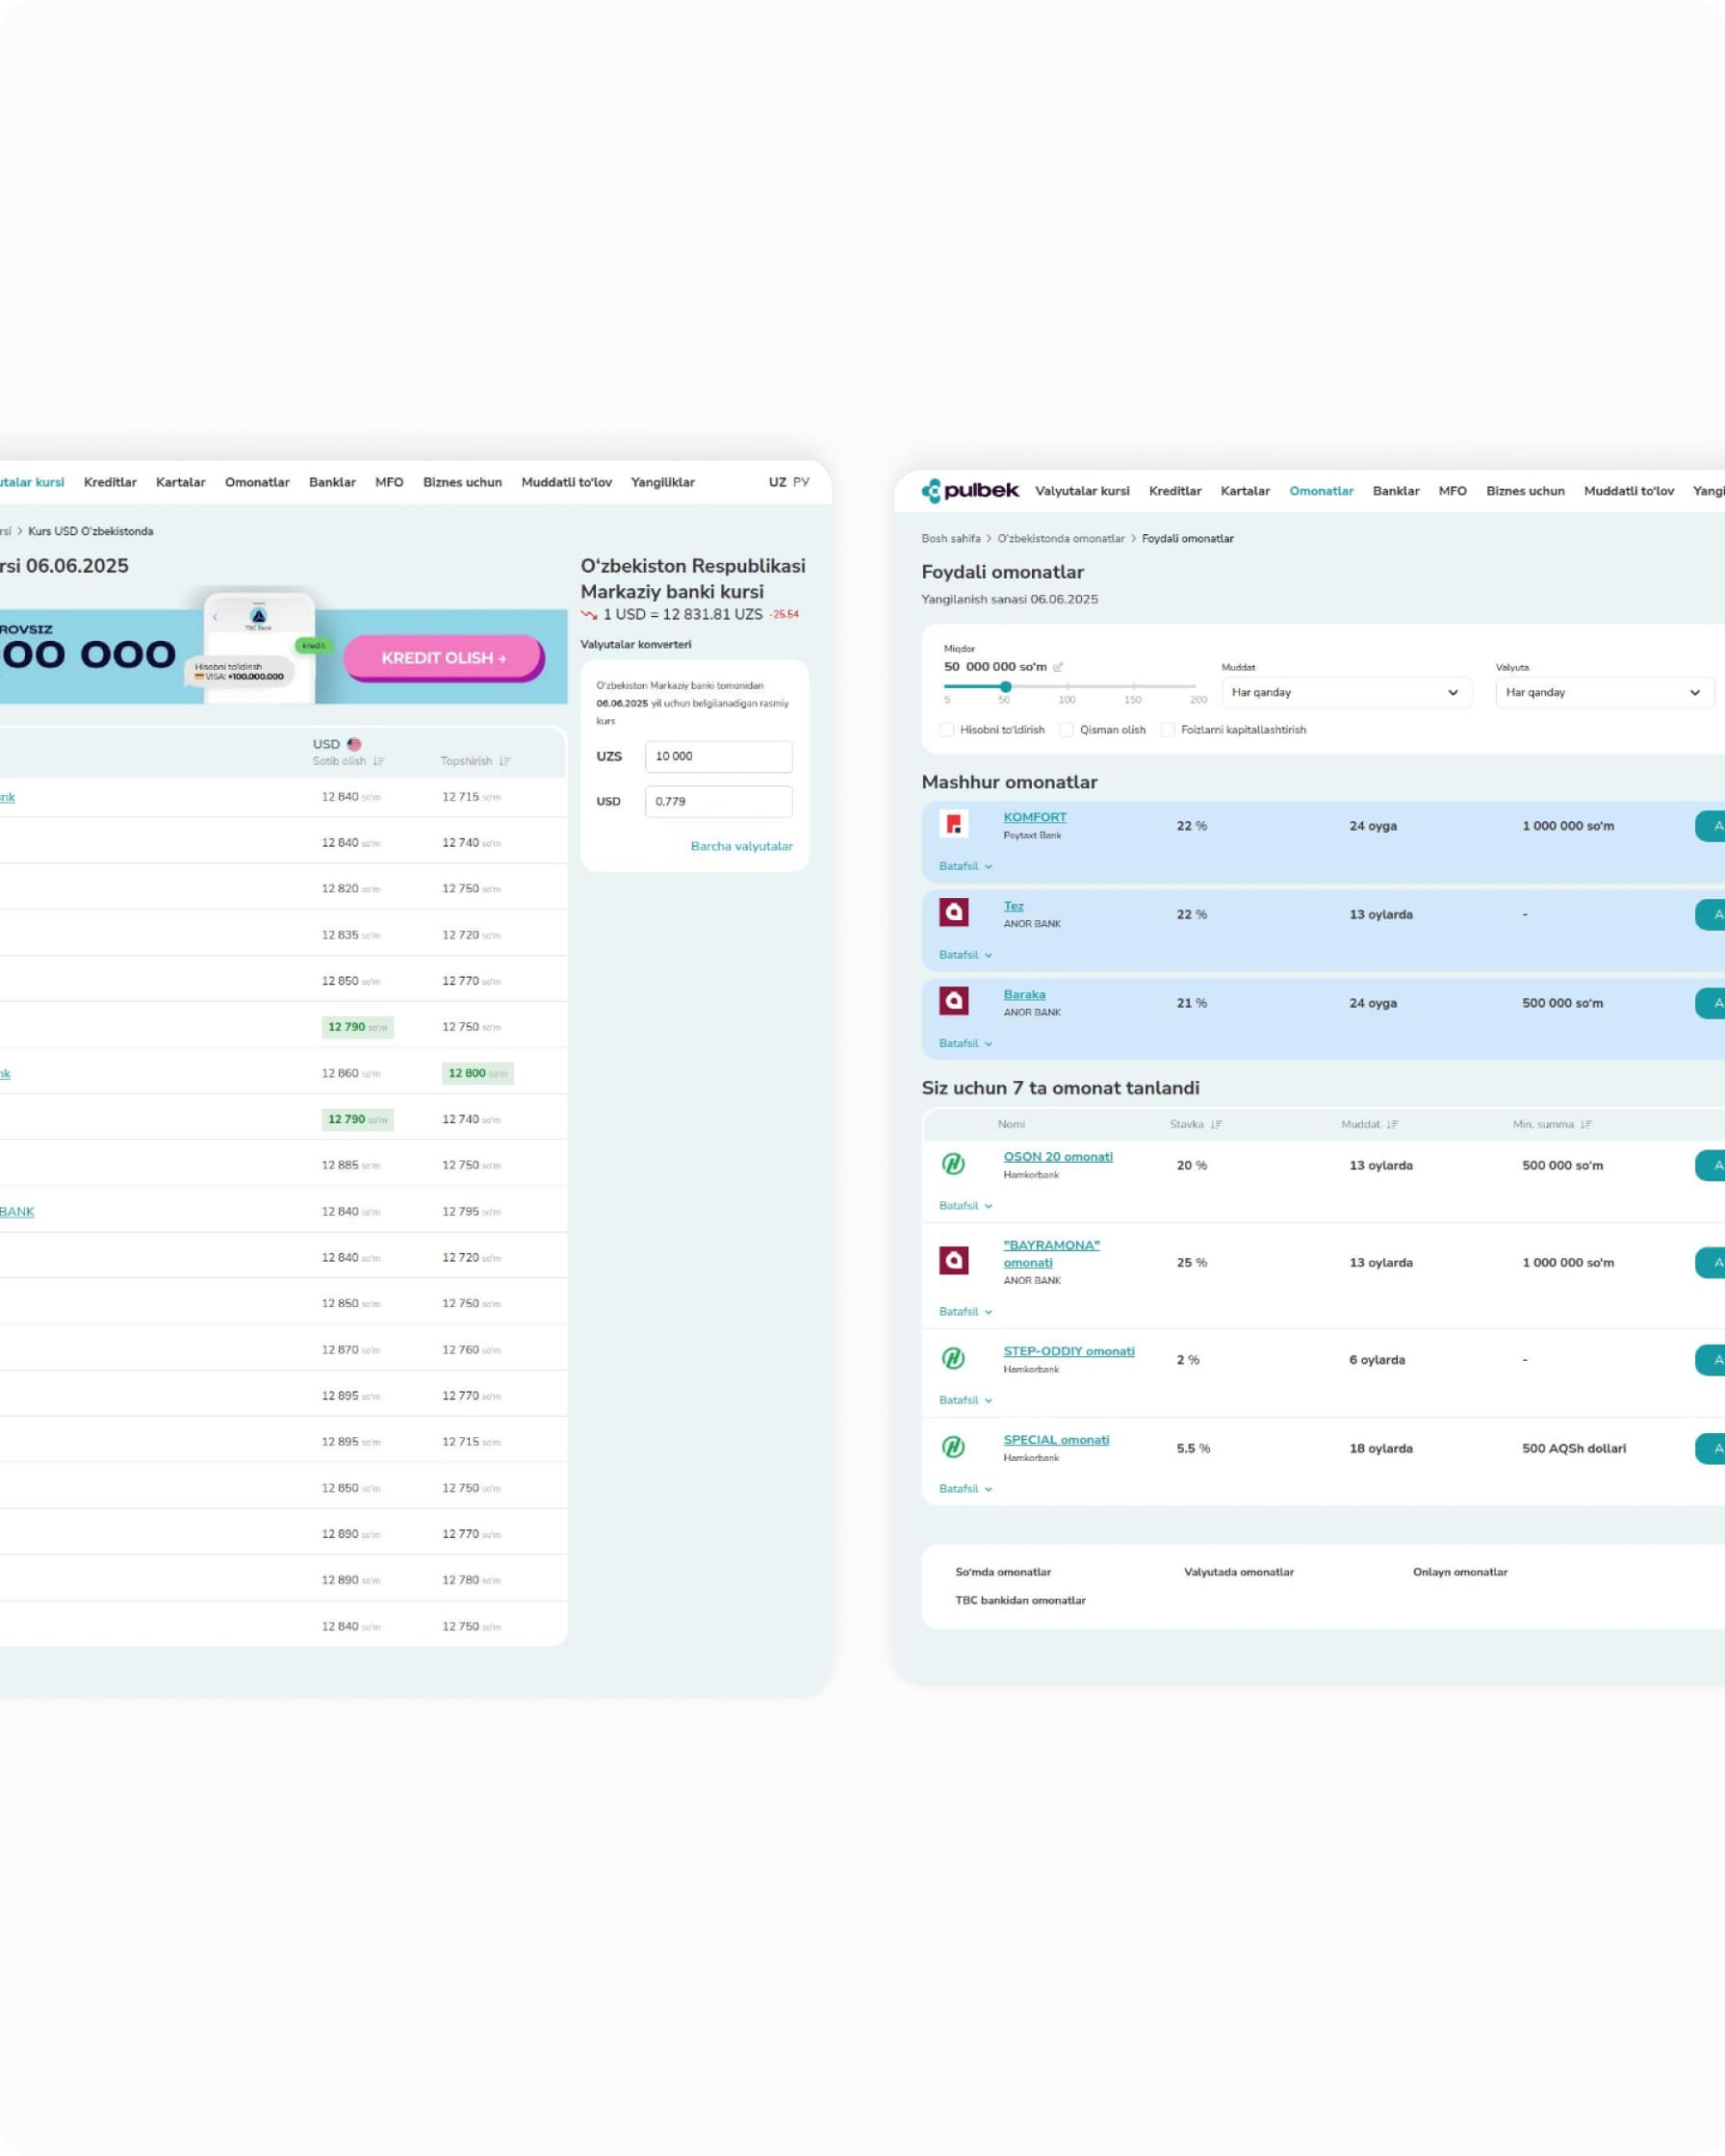Enable the Hisobni to'ldirish checkbox
The image size is (1725, 2156).
pos(947,730)
